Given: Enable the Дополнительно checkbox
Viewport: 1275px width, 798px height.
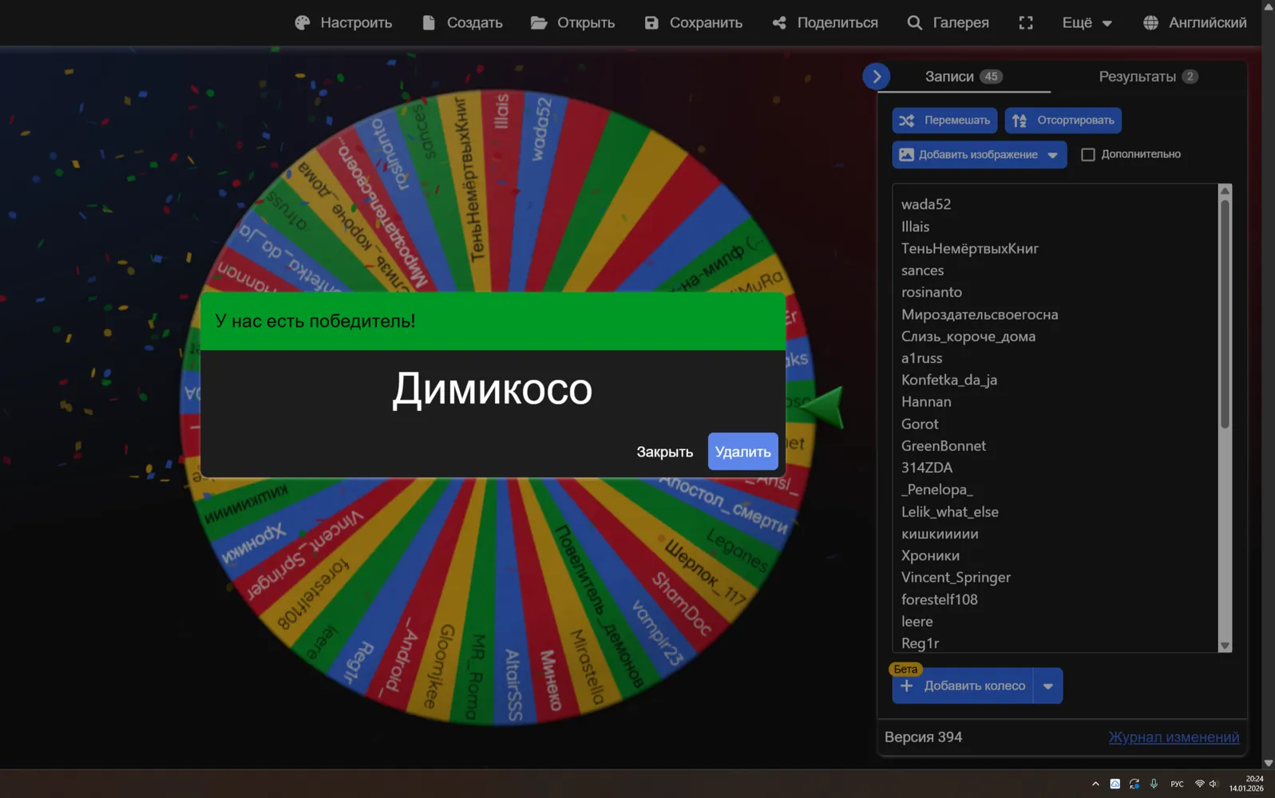Looking at the screenshot, I should (x=1088, y=154).
